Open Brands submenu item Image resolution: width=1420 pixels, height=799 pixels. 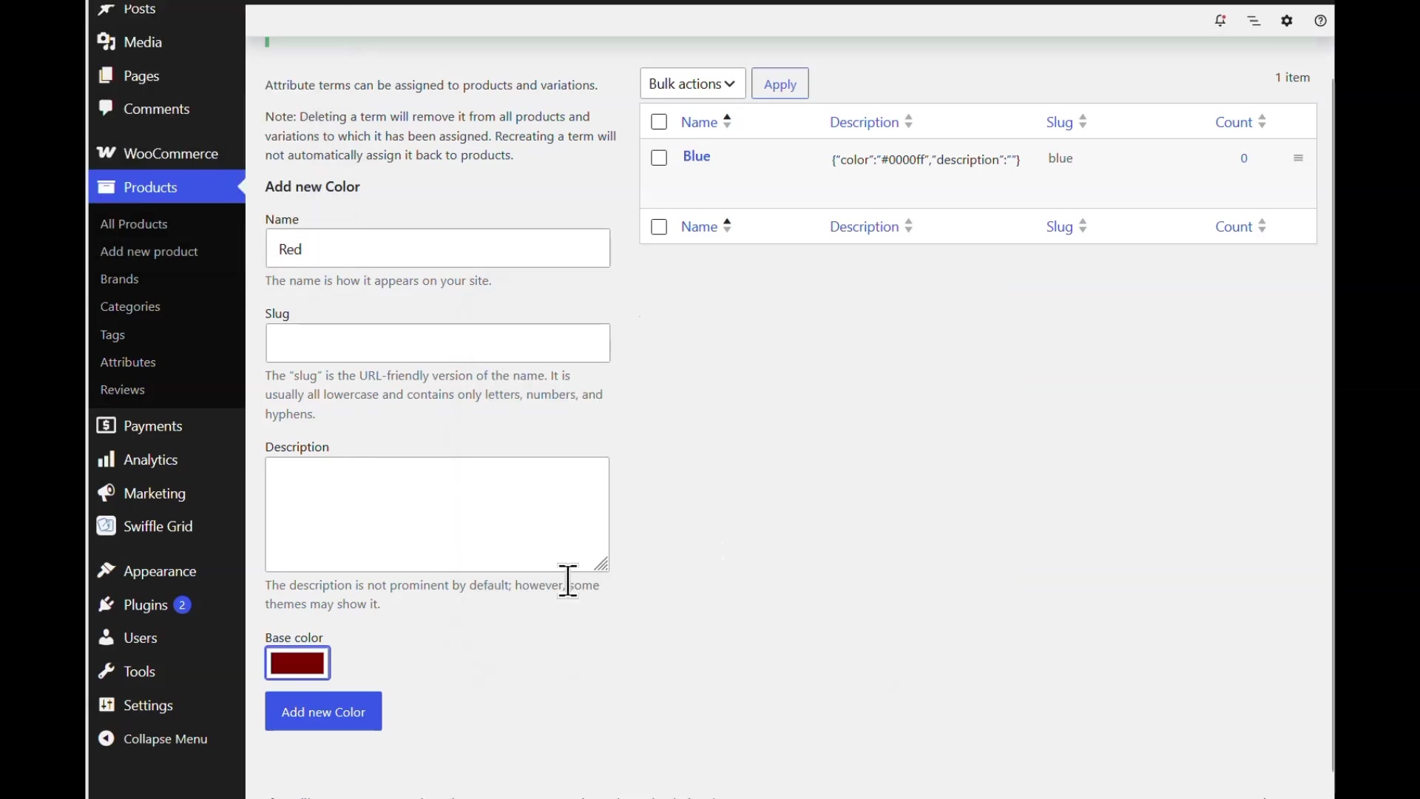[x=120, y=279]
